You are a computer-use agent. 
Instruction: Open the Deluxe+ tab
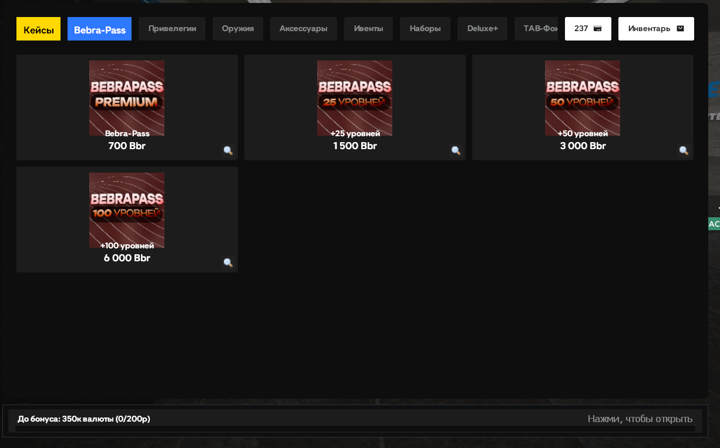482,29
